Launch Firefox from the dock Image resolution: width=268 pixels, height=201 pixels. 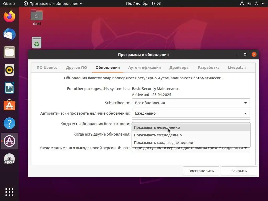(9, 16)
